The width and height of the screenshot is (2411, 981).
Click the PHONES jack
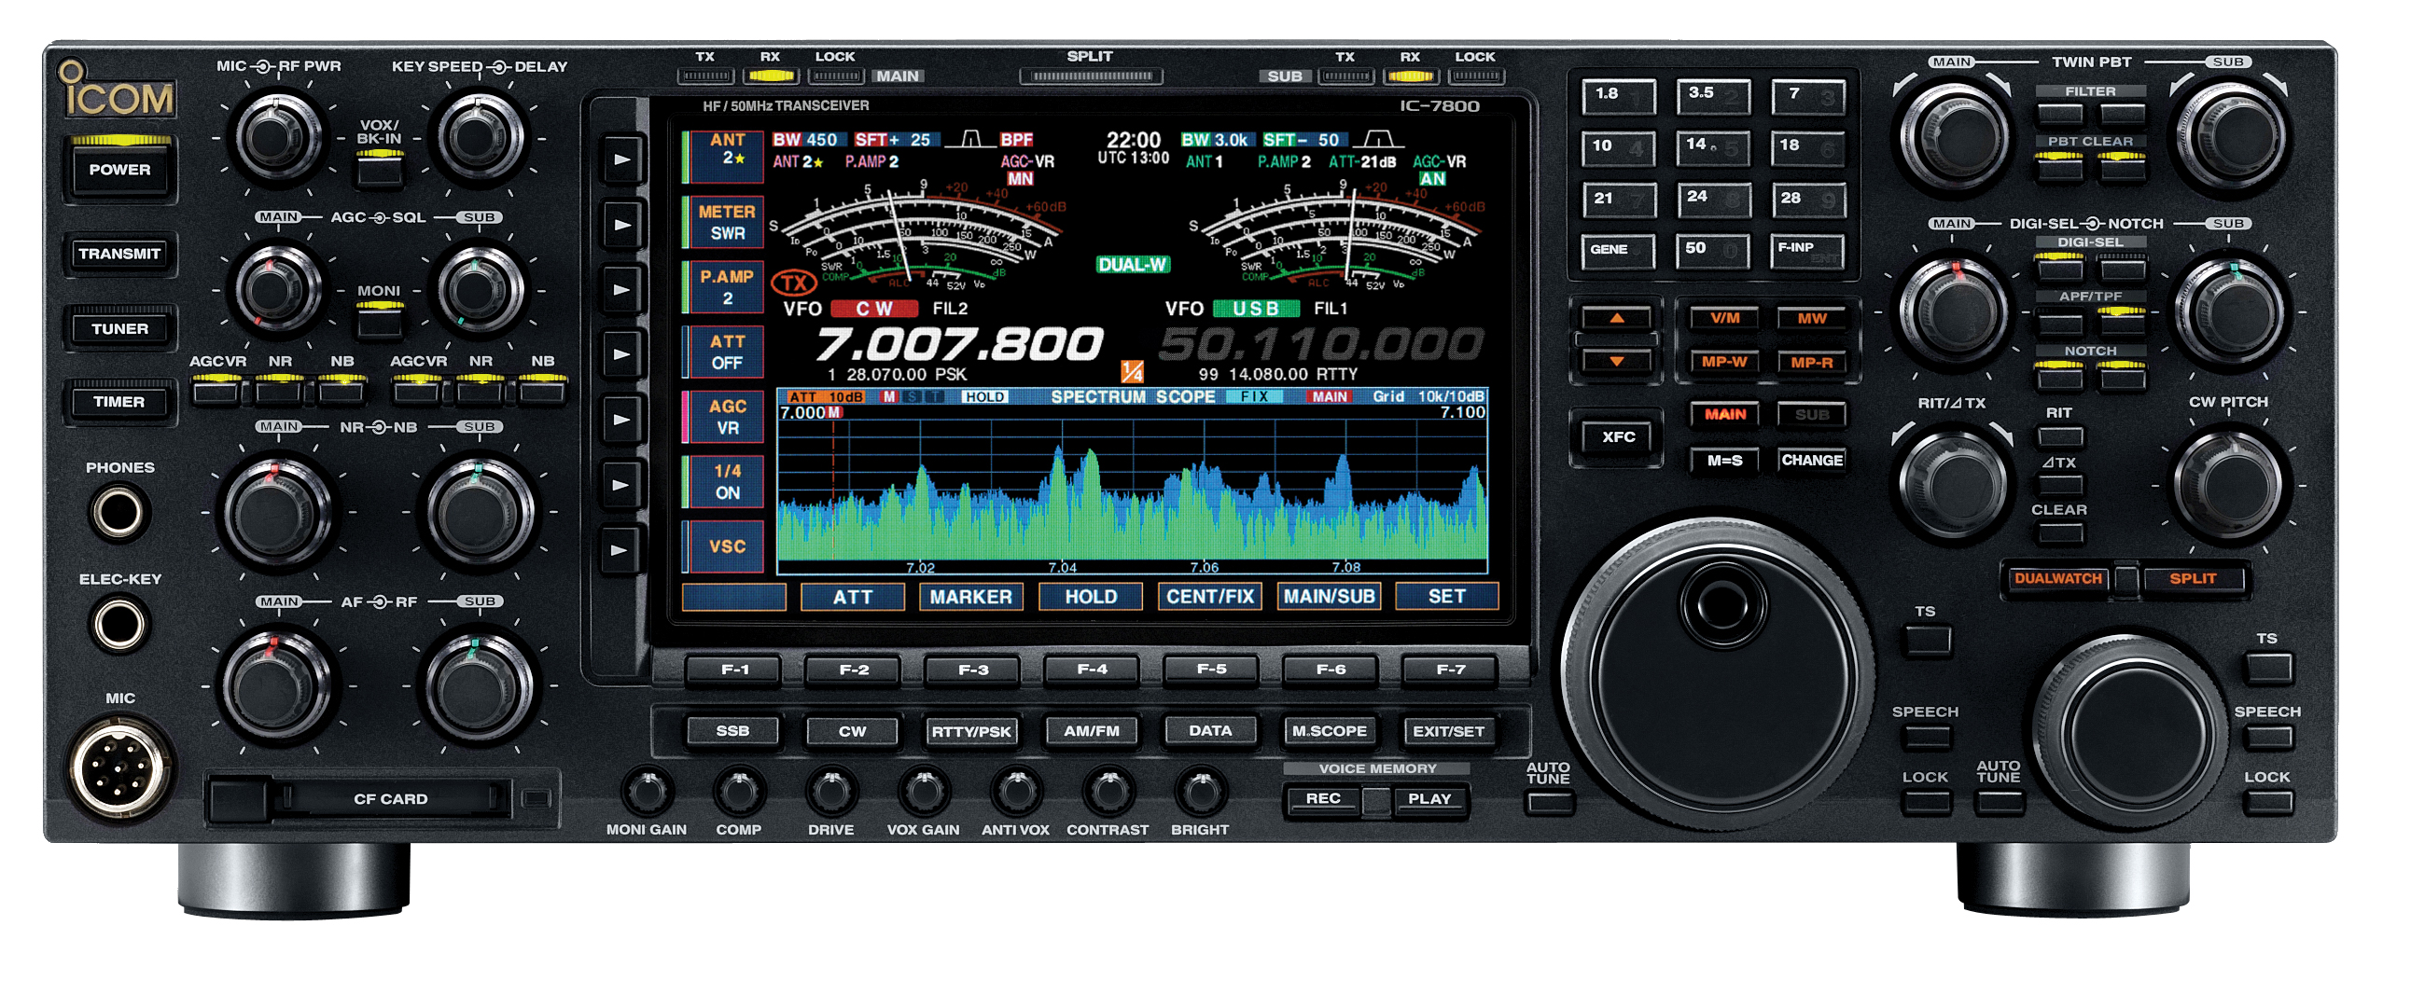(118, 513)
